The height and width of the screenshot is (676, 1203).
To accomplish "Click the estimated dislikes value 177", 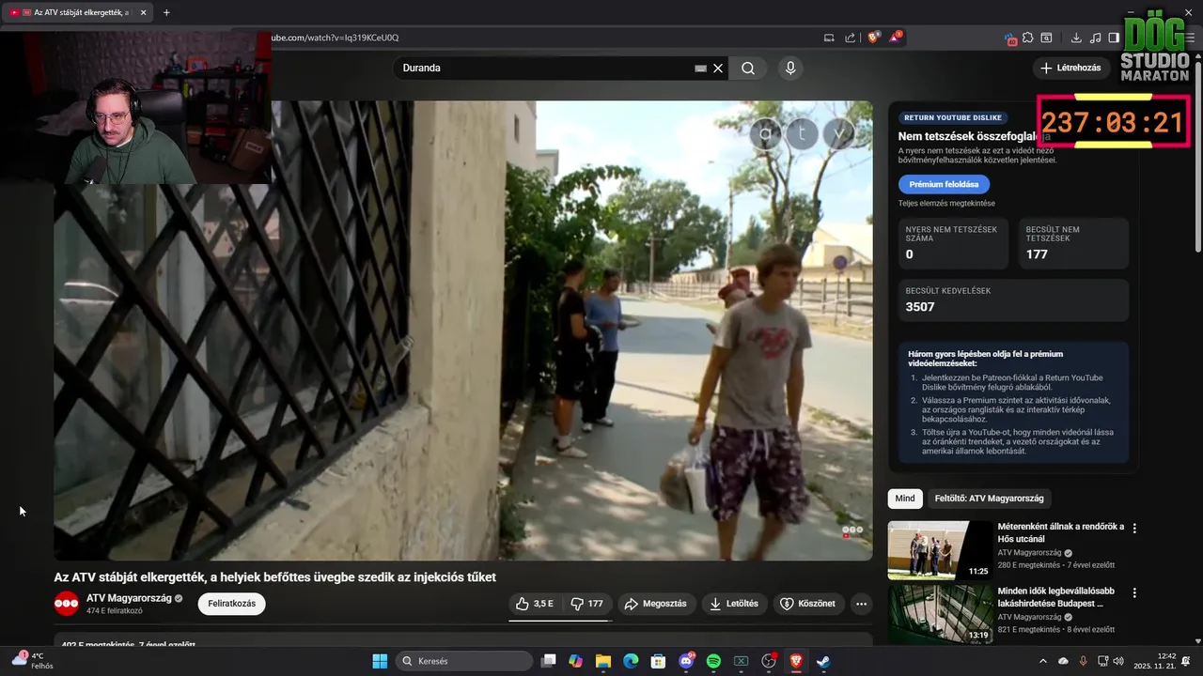I will 1037,254.
